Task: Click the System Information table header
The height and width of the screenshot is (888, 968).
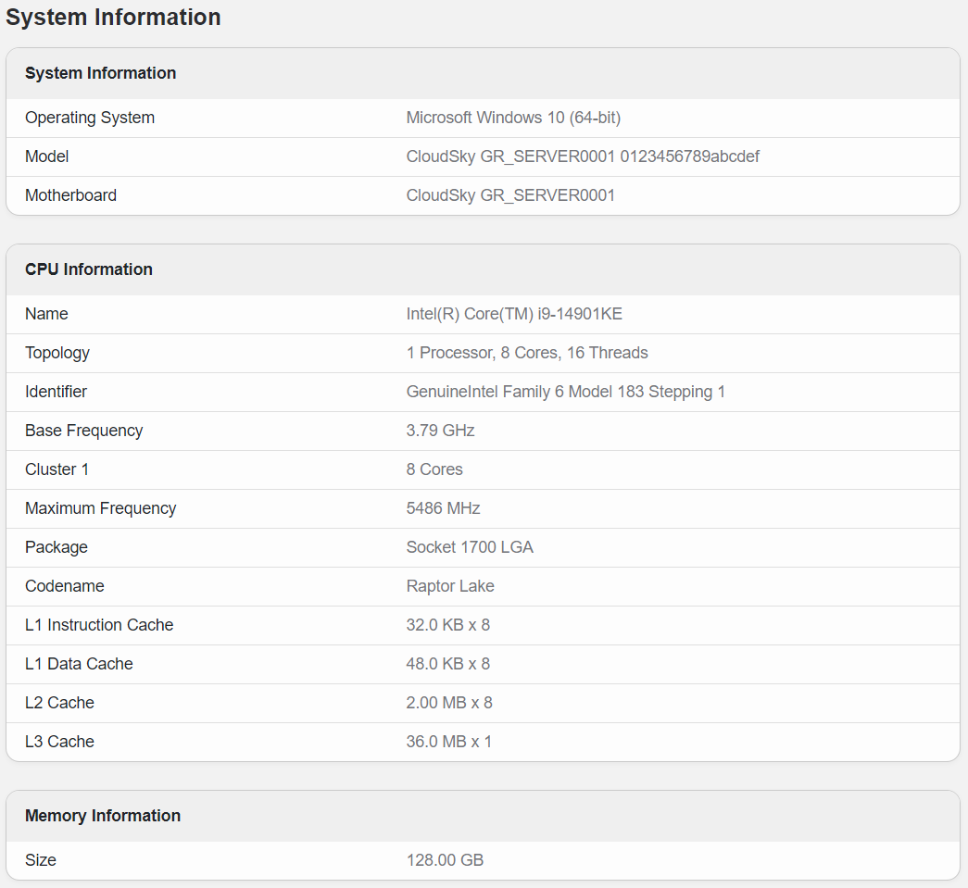Action: 100,73
